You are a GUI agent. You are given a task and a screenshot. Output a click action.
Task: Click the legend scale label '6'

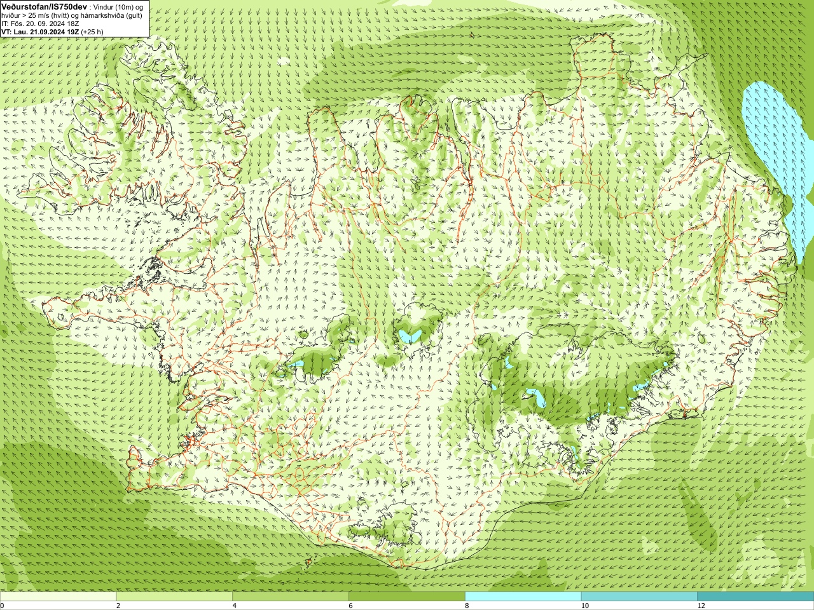(x=350, y=606)
